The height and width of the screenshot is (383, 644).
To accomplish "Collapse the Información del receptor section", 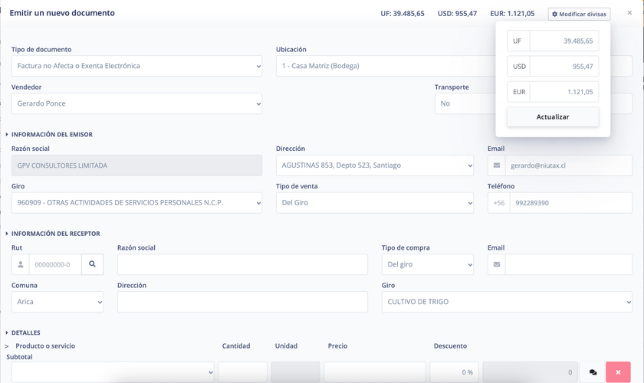I will click(55, 234).
